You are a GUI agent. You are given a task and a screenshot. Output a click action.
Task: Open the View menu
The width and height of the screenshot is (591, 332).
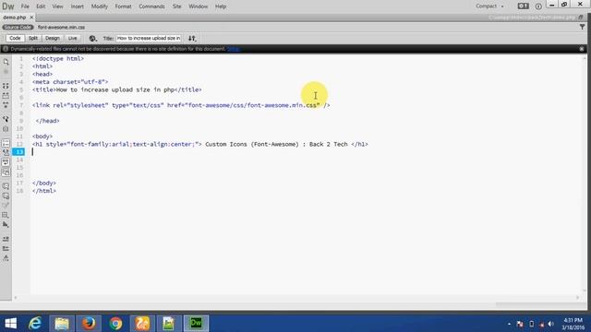tap(57, 6)
